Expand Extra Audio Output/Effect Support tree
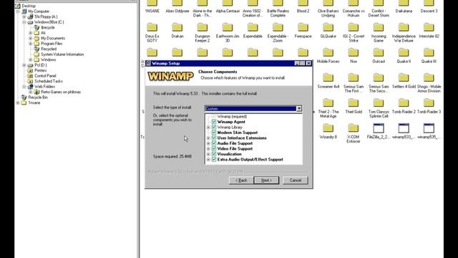Image resolution: width=458 pixels, height=258 pixels. [x=208, y=159]
